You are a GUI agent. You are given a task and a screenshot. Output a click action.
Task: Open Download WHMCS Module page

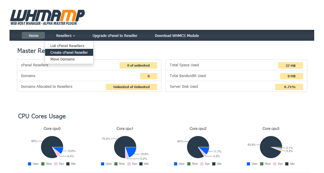click(x=177, y=35)
